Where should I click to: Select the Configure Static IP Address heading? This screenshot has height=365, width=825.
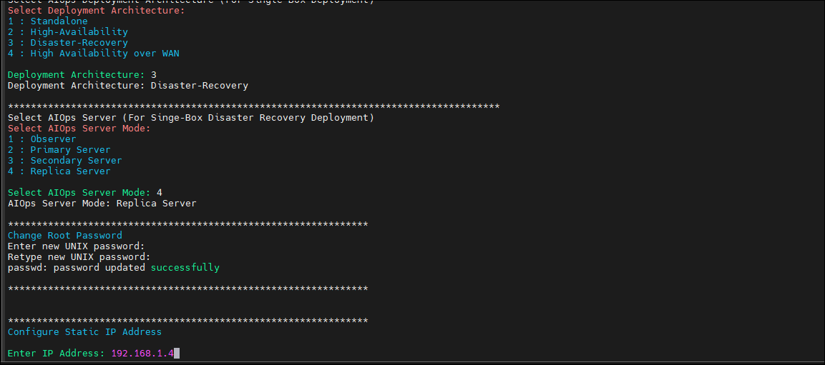84,332
